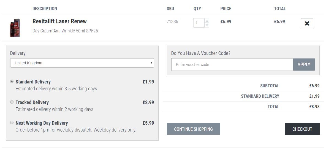
Task: Increase quantity with up arrow
Action: (x=207, y=21)
